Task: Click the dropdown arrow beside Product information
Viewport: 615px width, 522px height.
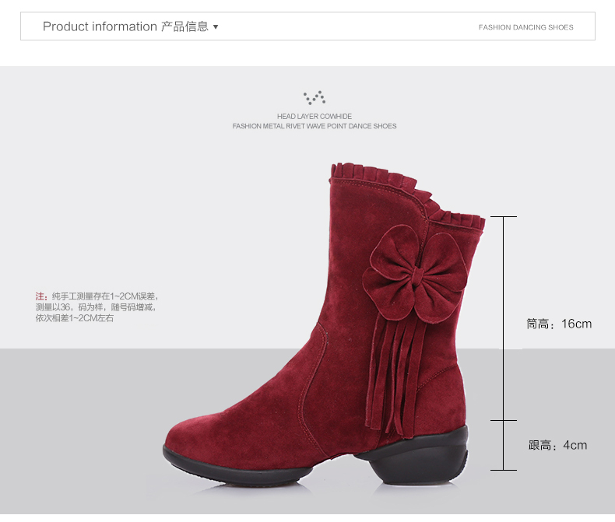Action: [216, 27]
